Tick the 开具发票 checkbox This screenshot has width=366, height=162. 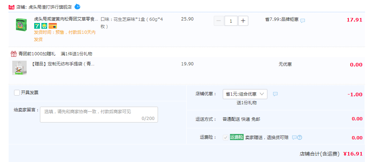tap(17, 93)
